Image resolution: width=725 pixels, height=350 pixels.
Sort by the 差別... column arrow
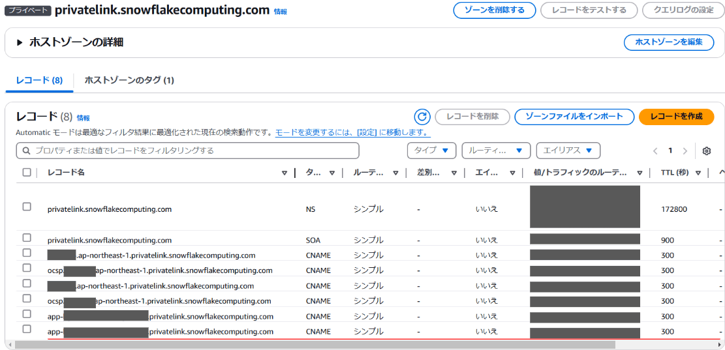454,173
